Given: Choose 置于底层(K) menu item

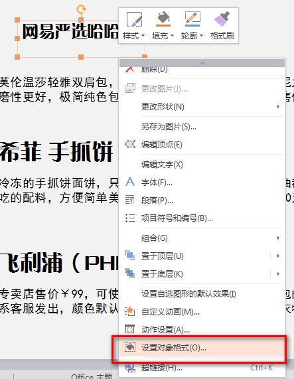Looking at the screenshot, I should (162, 274).
